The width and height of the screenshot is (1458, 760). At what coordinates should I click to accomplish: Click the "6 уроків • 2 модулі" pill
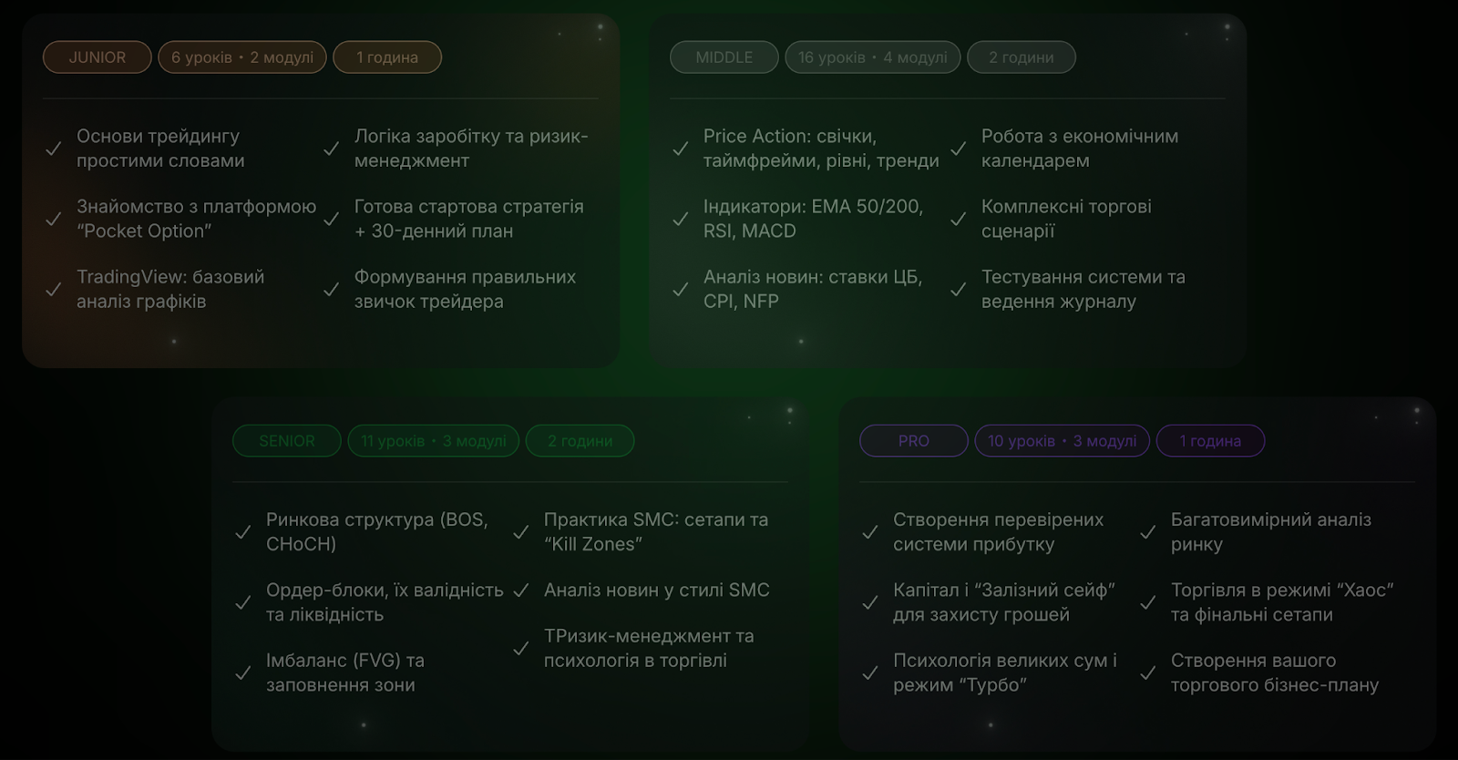tap(242, 57)
